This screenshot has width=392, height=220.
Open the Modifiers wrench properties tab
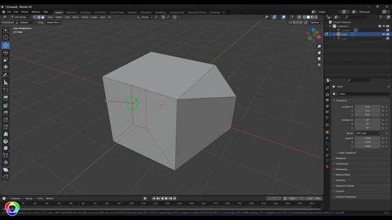327,138
